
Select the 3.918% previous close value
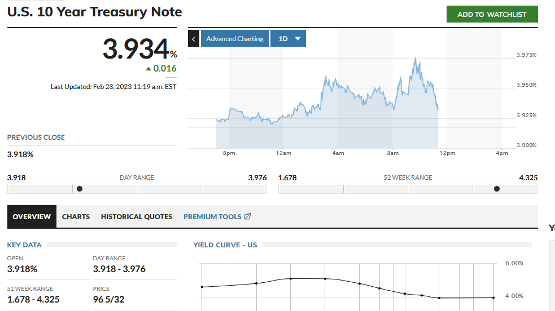click(x=20, y=154)
